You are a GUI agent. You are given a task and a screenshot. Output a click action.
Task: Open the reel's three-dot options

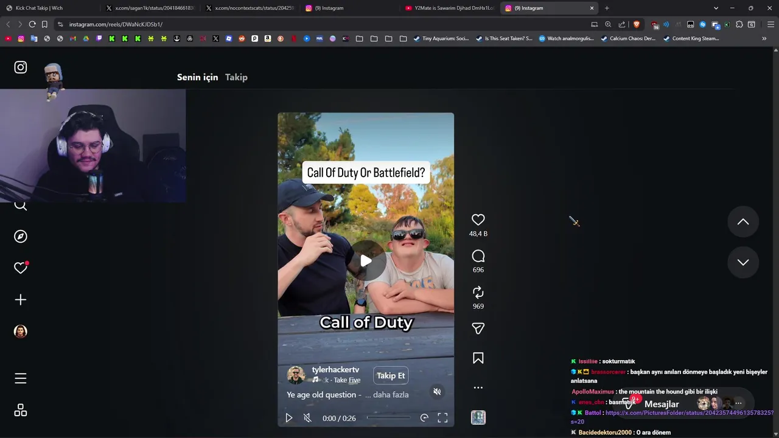click(478, 388)
